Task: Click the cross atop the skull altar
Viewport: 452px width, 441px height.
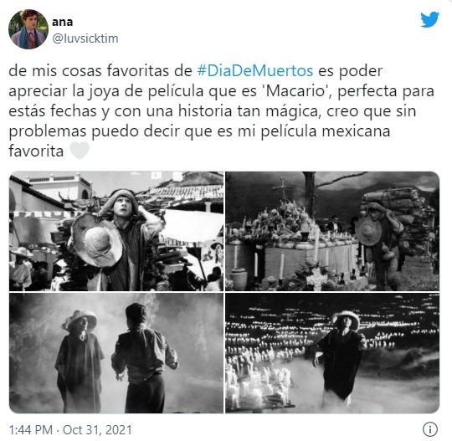Action: coord(283,189)
